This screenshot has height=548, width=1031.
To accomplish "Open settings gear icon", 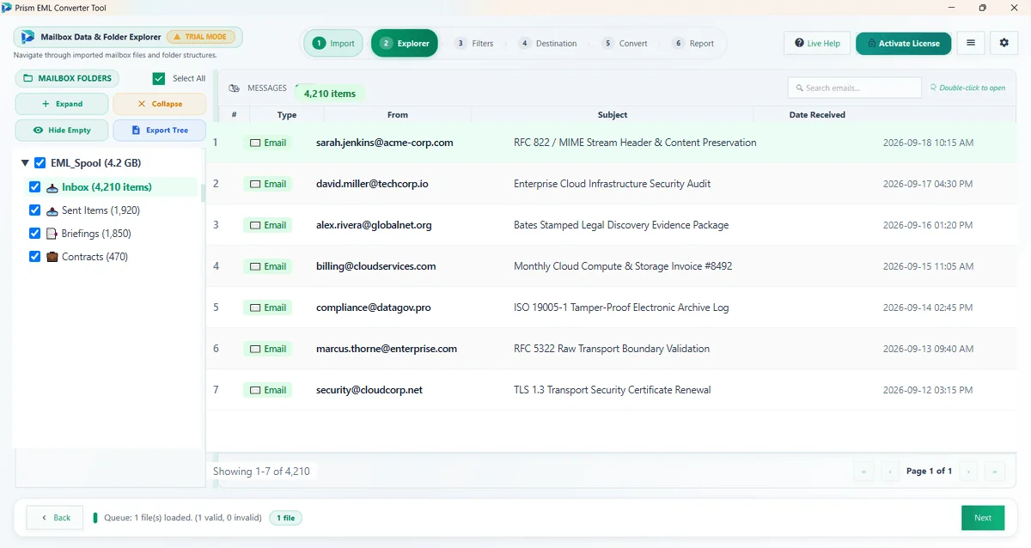I will tap(1004, 43).
